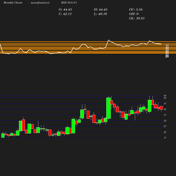This screenshot has width=176, height=176.
Task: Click the price axis label 47
Action: 165,104
